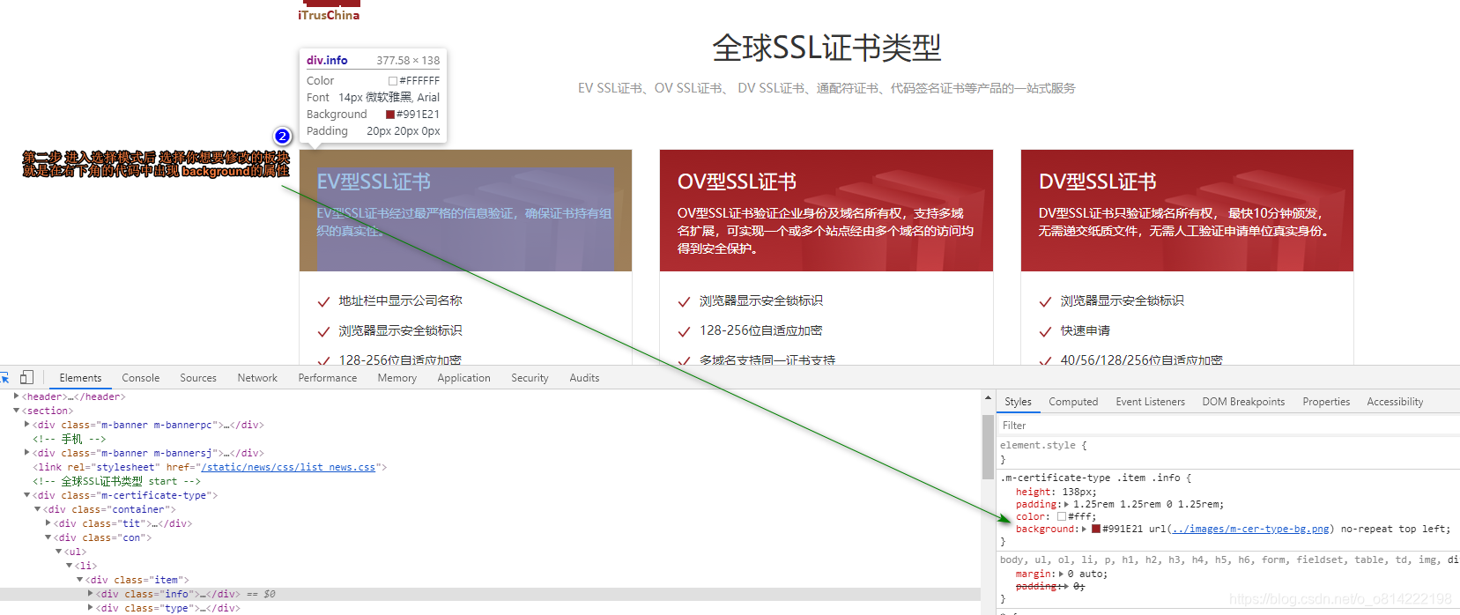Click the Elements panel vertical scrollbar thumb
This screenshot has height=615, width=1460.
pos(988,447)
